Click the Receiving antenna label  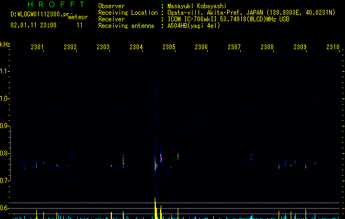pos(126,26)
